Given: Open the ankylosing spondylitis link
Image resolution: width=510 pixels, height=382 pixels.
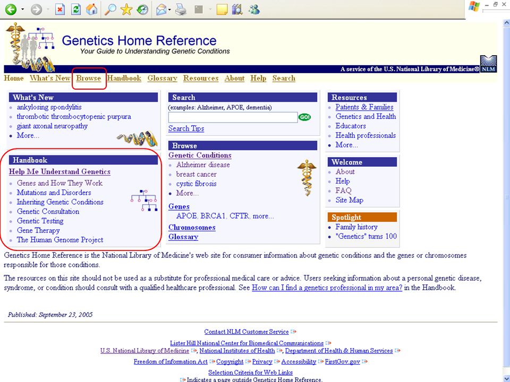Looking at the screenshot, I should [x=49, y=107].
